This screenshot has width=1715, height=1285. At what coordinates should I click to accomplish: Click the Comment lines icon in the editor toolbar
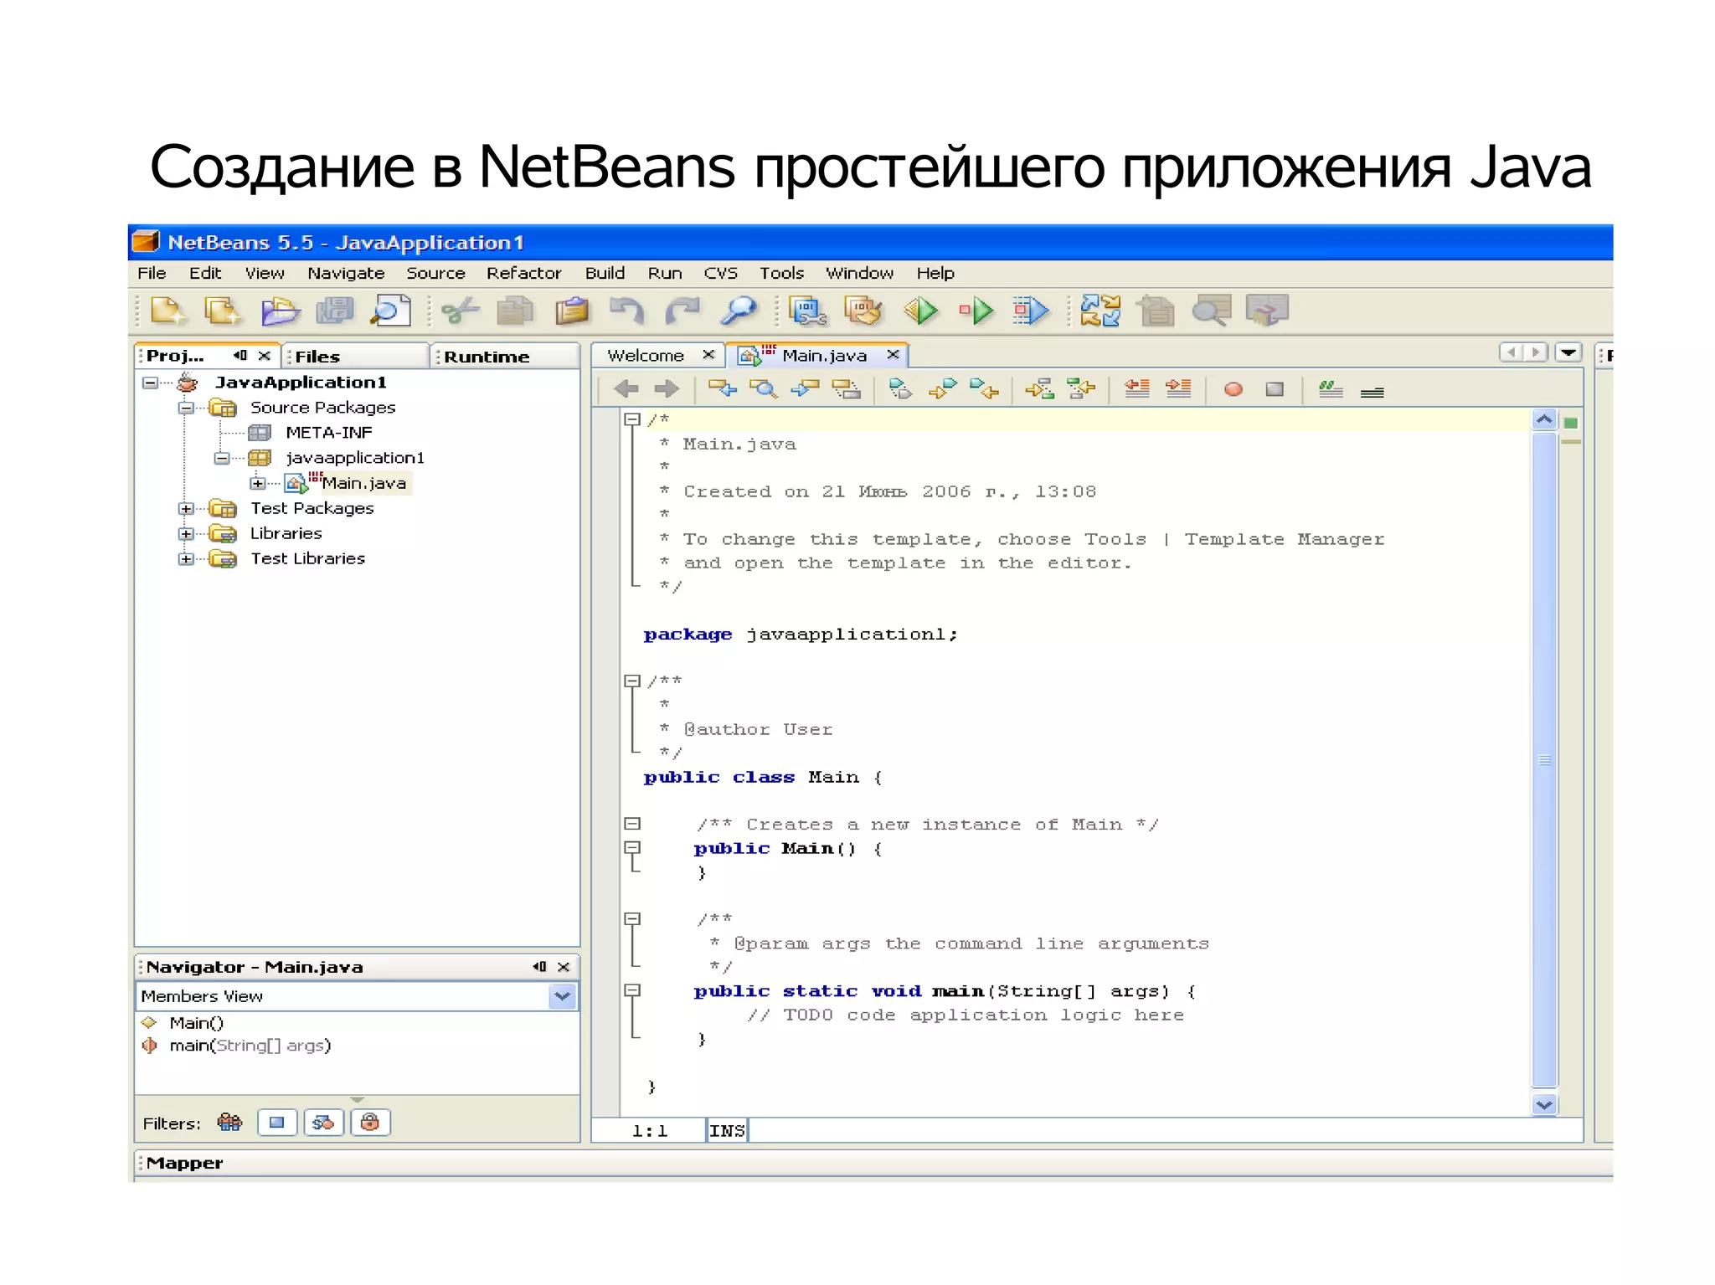1331,389
